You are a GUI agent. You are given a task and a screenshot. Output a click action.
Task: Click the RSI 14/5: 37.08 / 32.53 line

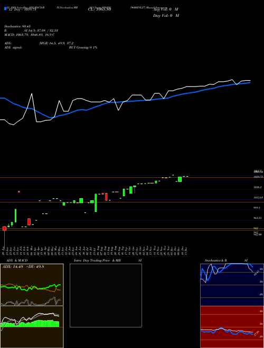[31, 31]
